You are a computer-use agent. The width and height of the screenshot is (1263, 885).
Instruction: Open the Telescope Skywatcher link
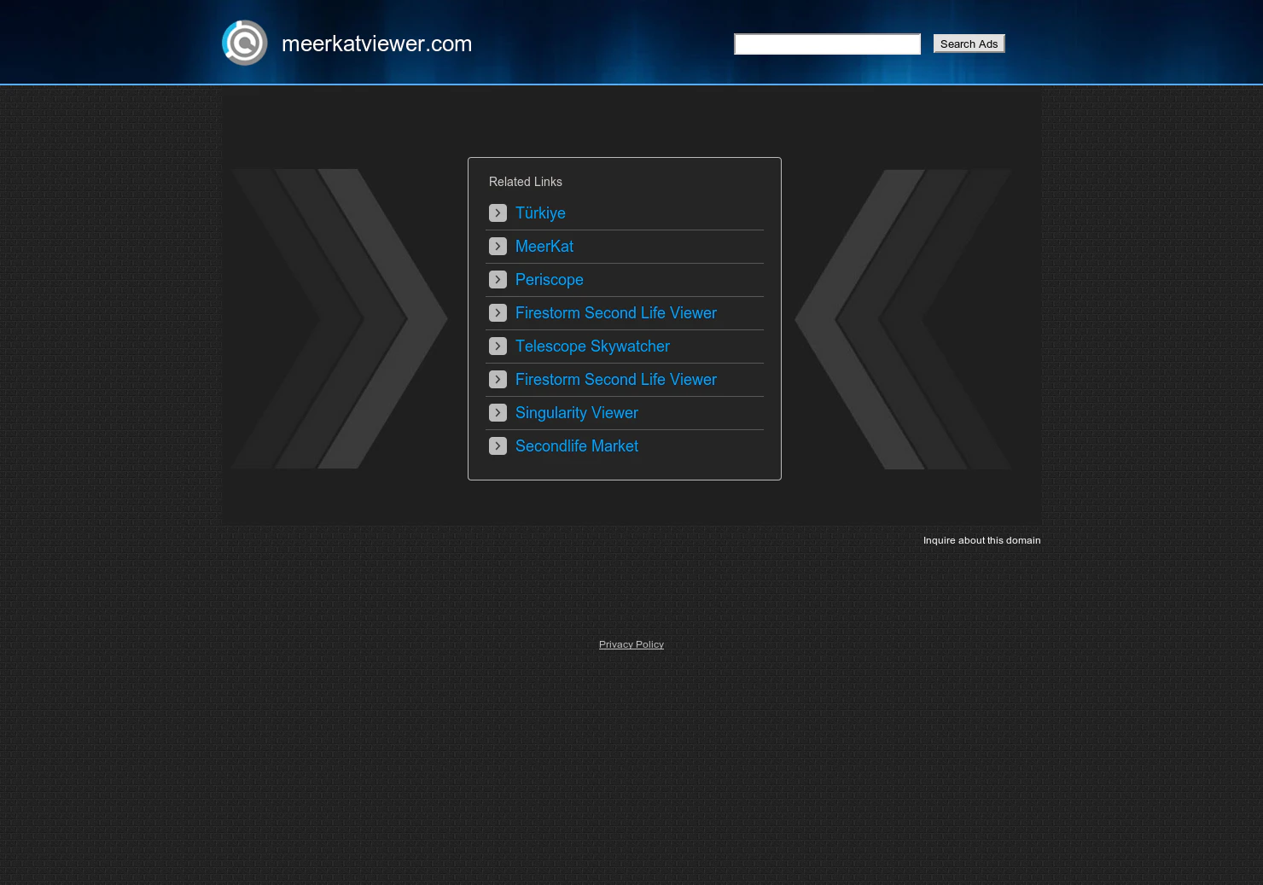pos(592,346)
